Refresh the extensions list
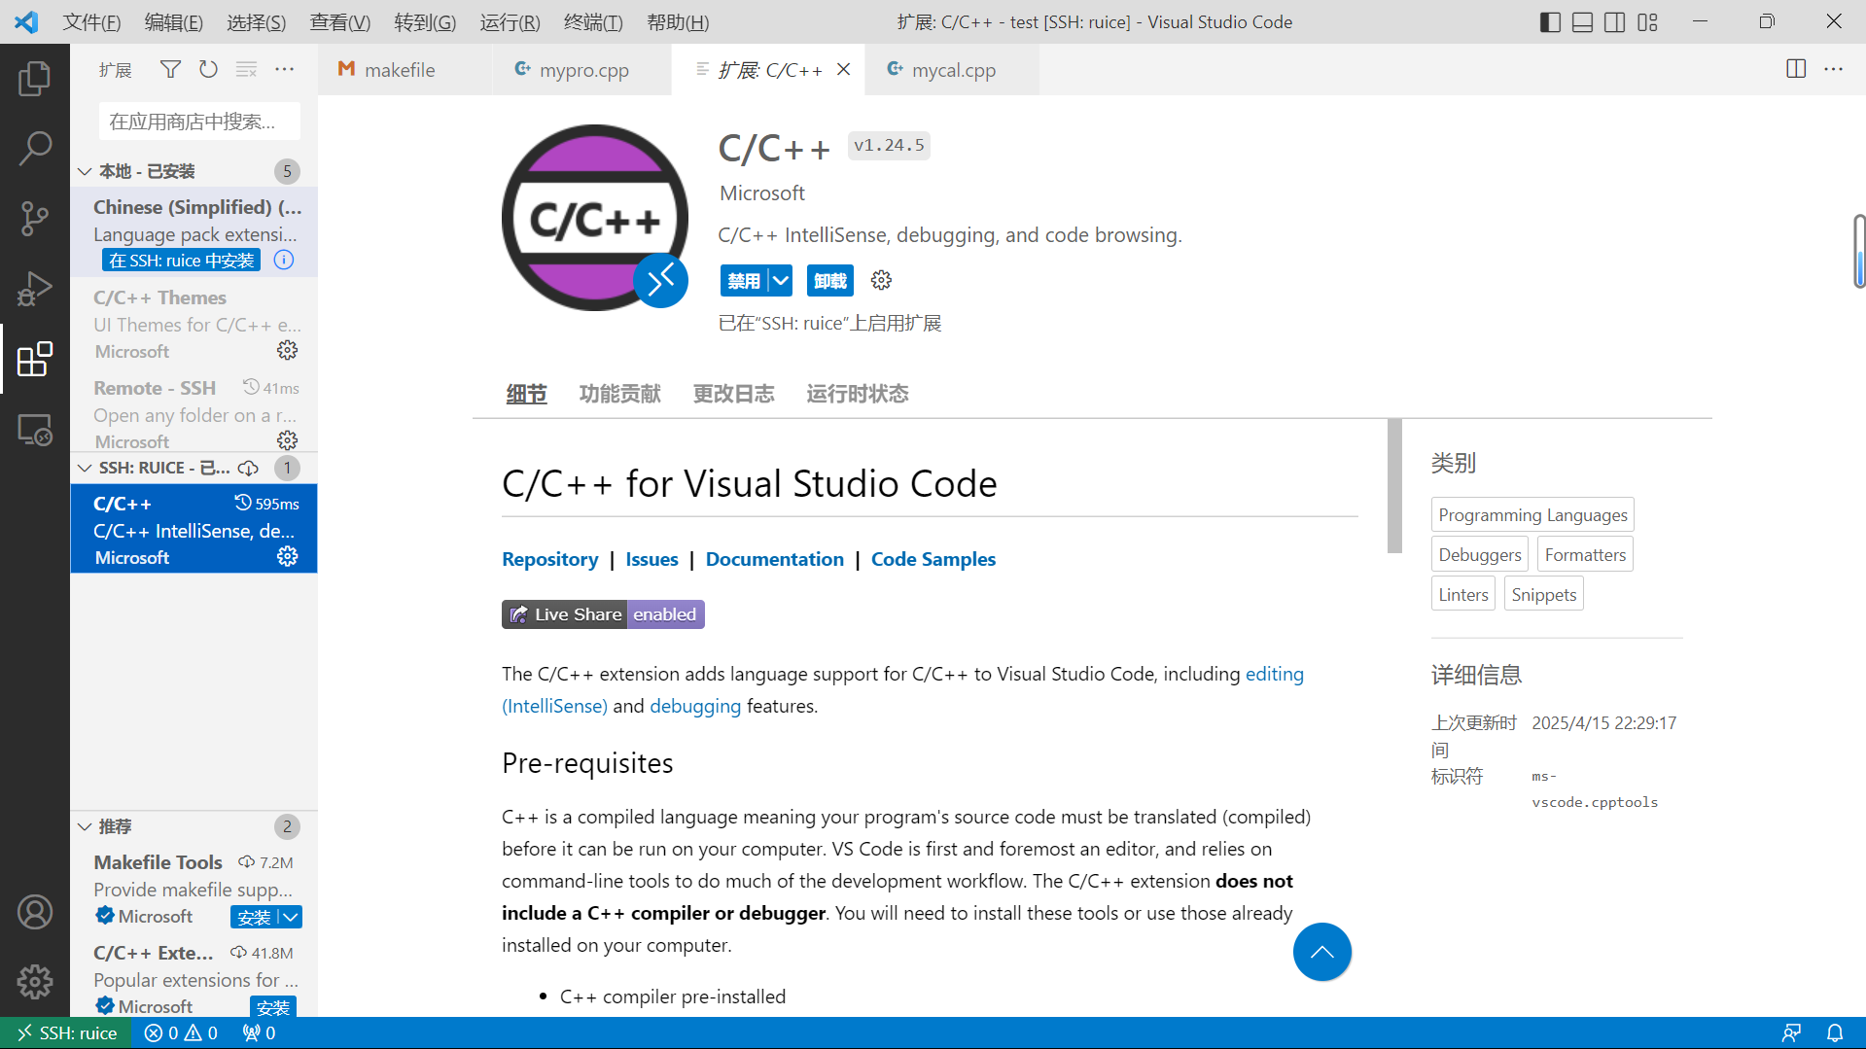Viewport: 1866px width, 1049px height. (208, 69)
